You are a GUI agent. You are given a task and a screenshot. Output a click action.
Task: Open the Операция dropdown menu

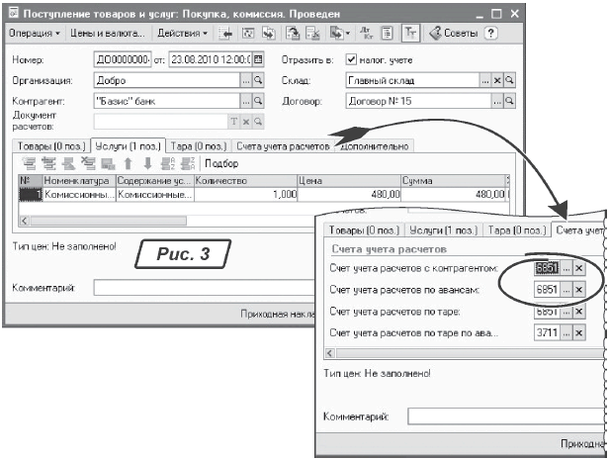(x=36, y=34)
